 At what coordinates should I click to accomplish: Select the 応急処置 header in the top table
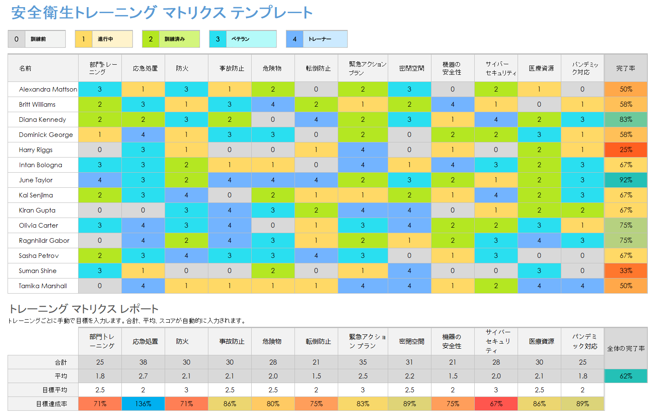[143, 68]
